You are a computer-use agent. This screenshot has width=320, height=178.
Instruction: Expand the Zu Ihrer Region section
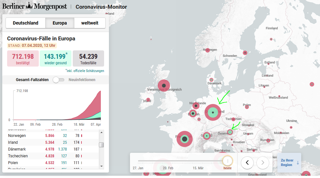click(289, 162)
